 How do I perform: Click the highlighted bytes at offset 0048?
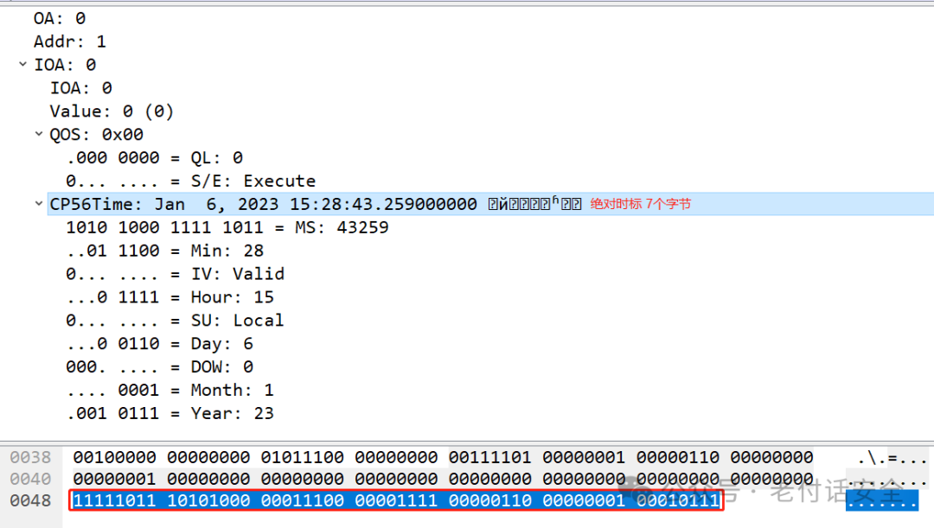(x=396, y=500)
